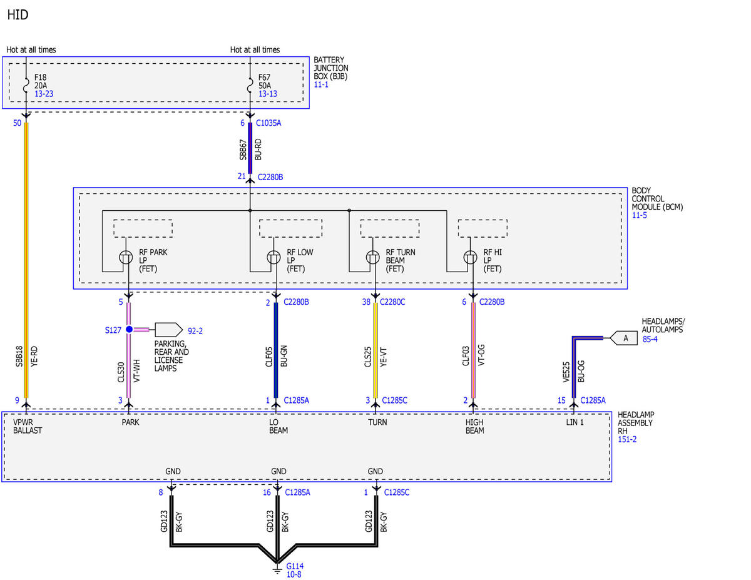Click the G114 ground symbol
751x580 pixels.
click(277, 568)
